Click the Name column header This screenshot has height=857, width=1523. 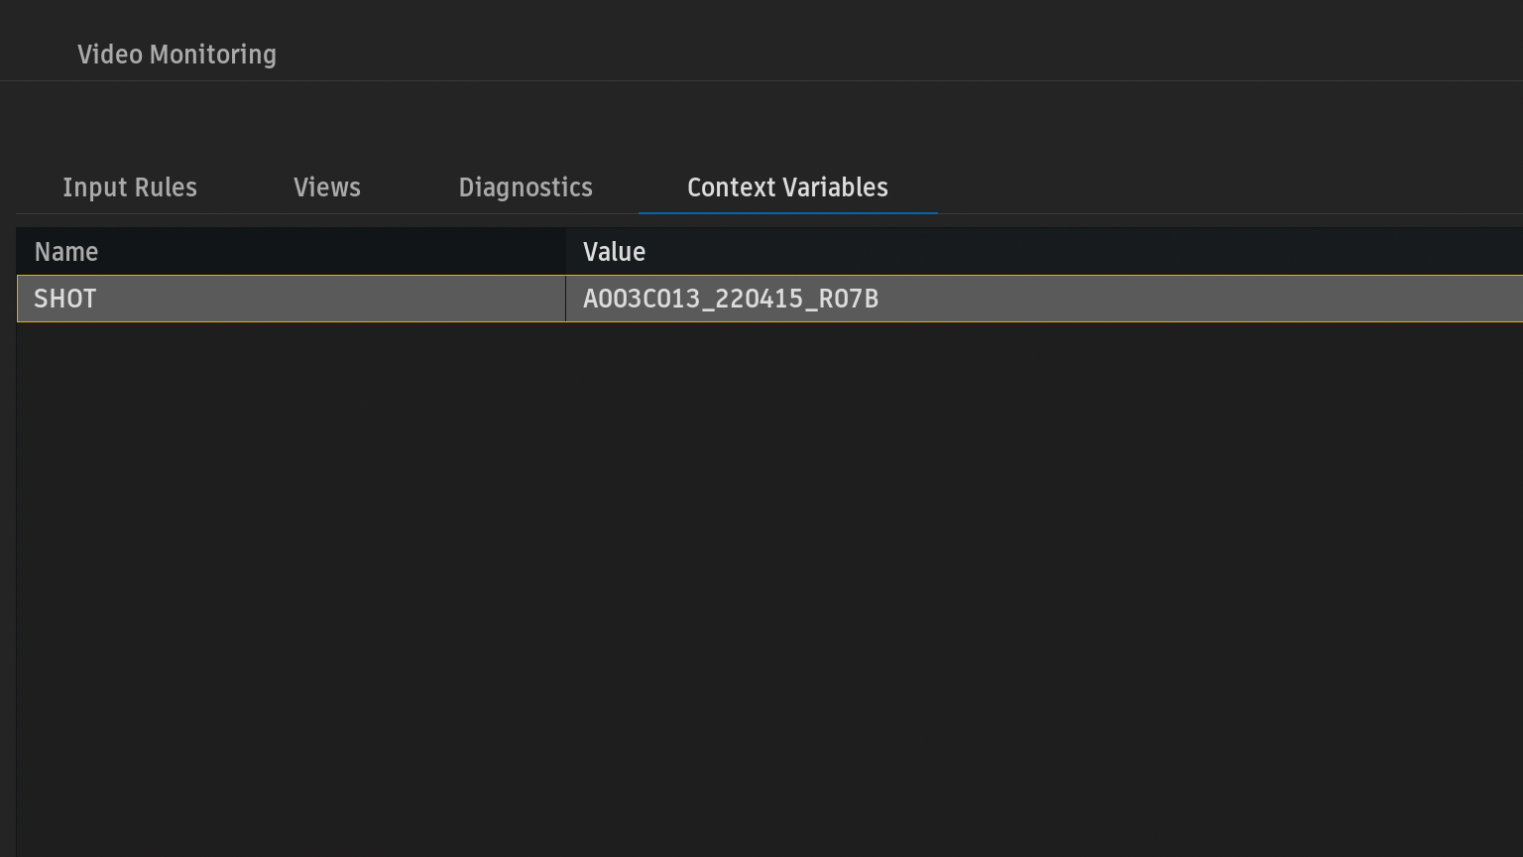point(66,252)
